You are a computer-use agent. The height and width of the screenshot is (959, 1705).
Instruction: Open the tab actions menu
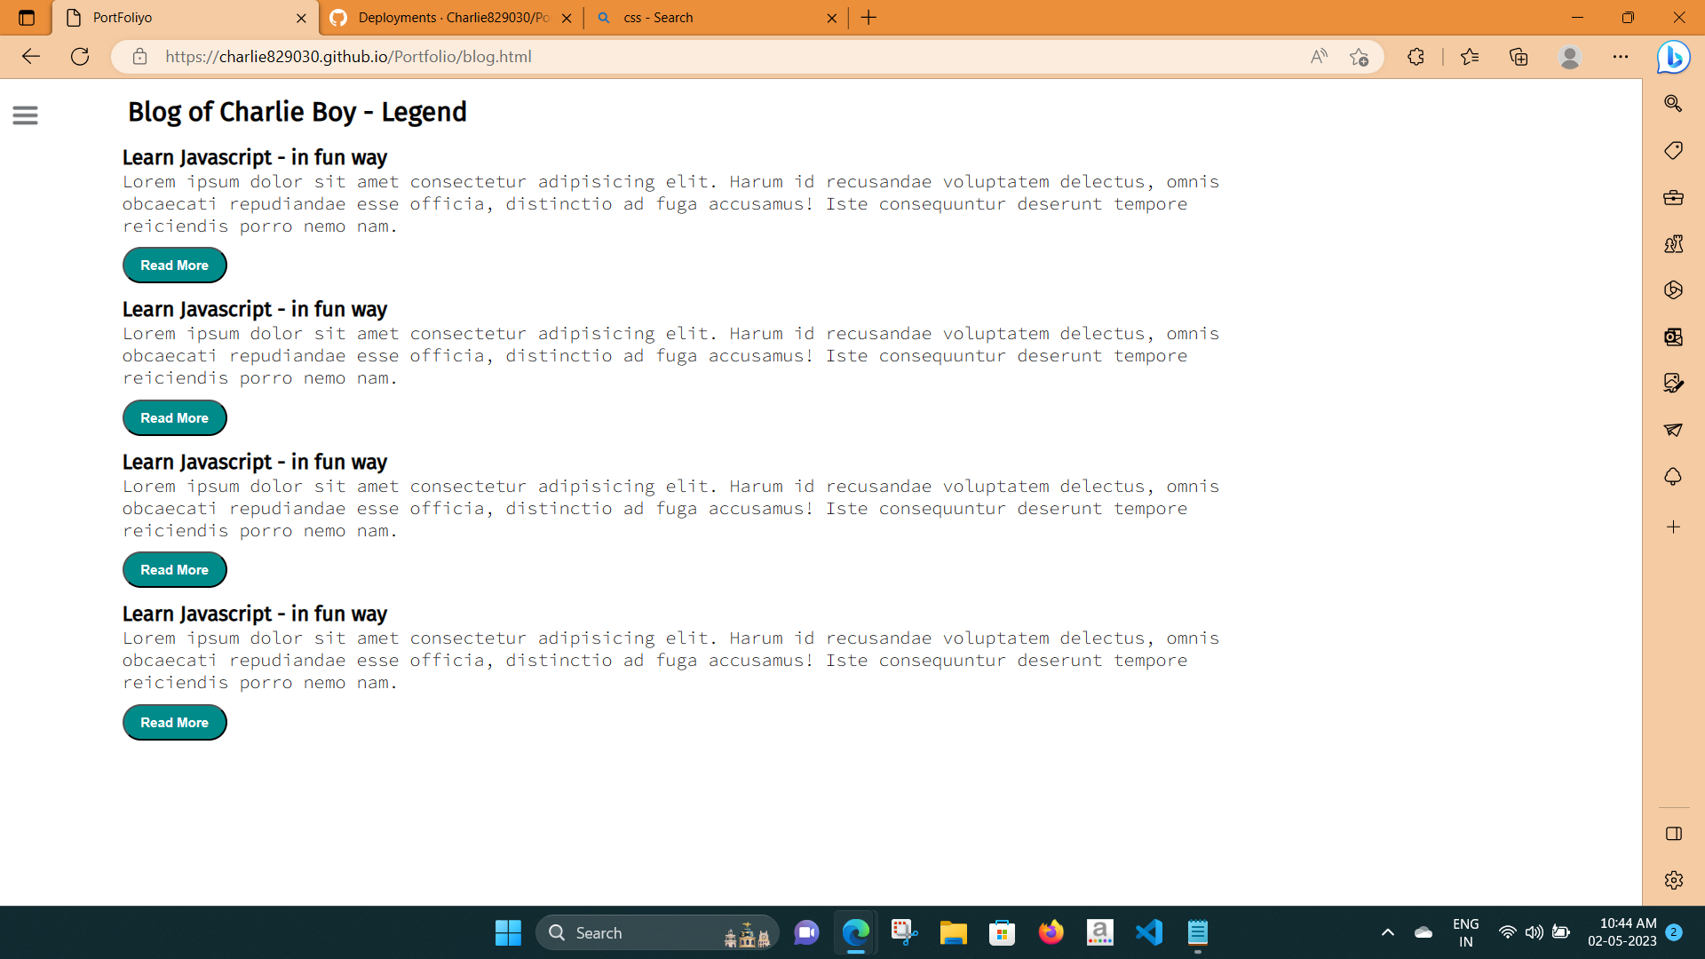[27, 18]
